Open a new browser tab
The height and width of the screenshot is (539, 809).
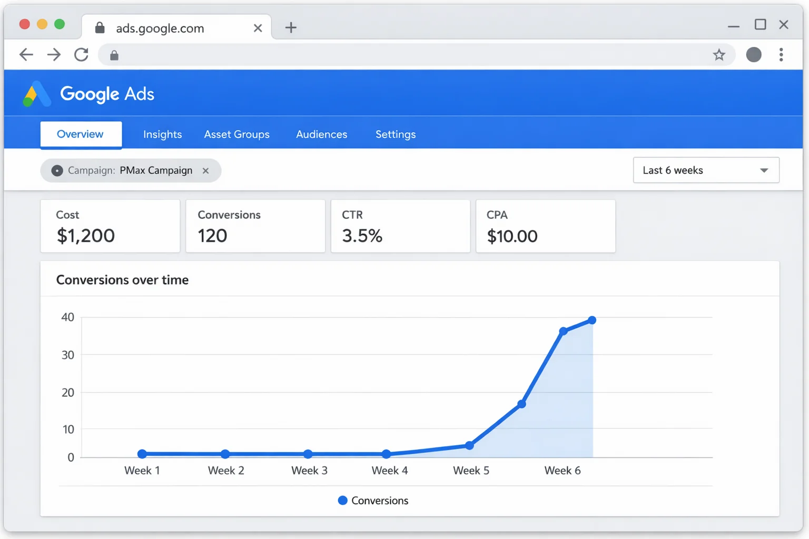click(291, 28)
